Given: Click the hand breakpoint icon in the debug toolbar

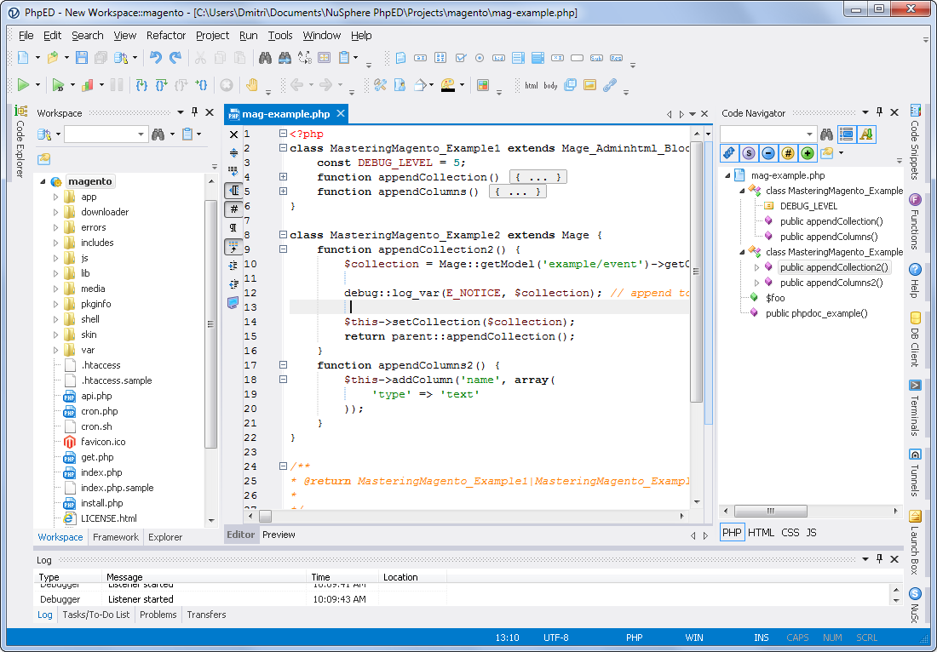Looking at the screenshot, I should tap(251, 85).
